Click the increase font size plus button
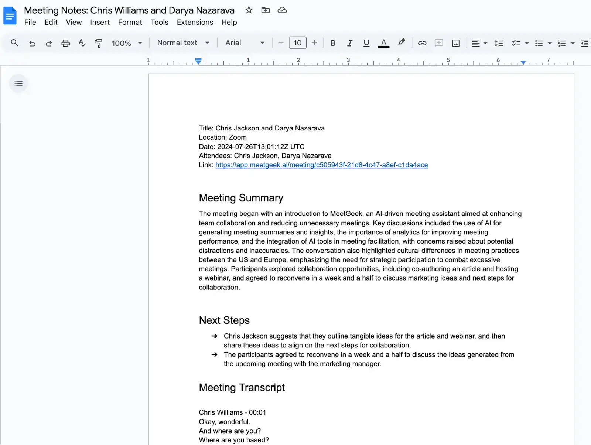Viewport: 591px width, 445px height. pyautogui.click(x=314, y=43)
